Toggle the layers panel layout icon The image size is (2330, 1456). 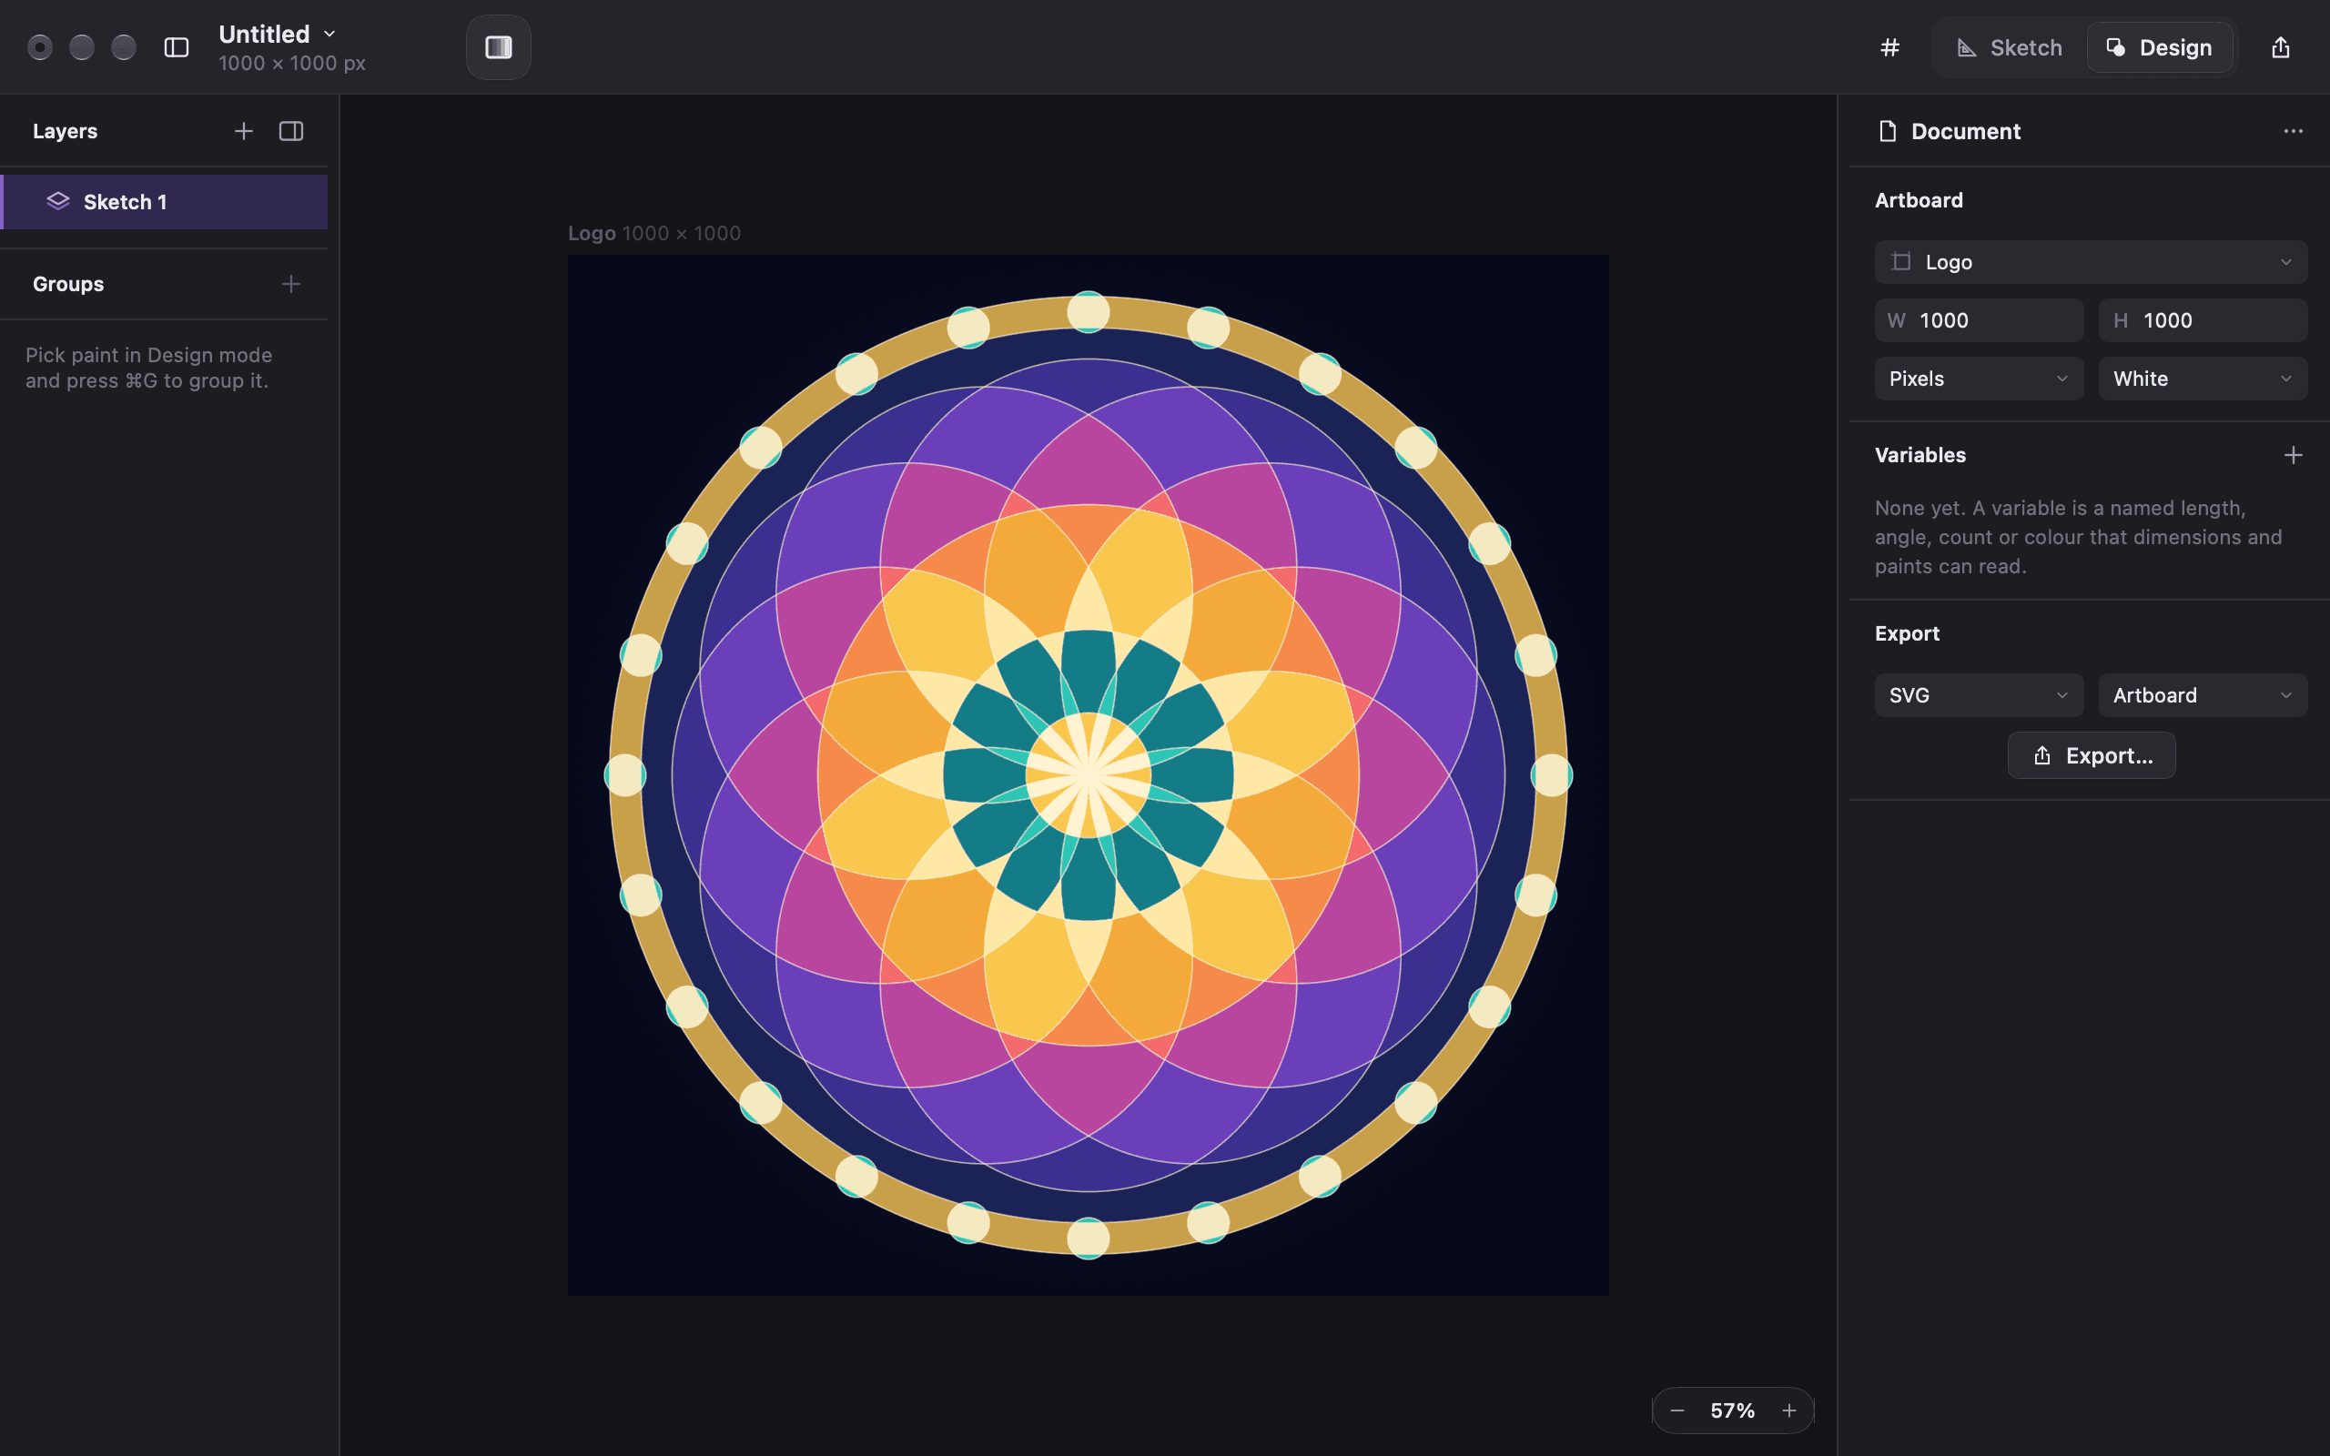click(x=290, y=131)
